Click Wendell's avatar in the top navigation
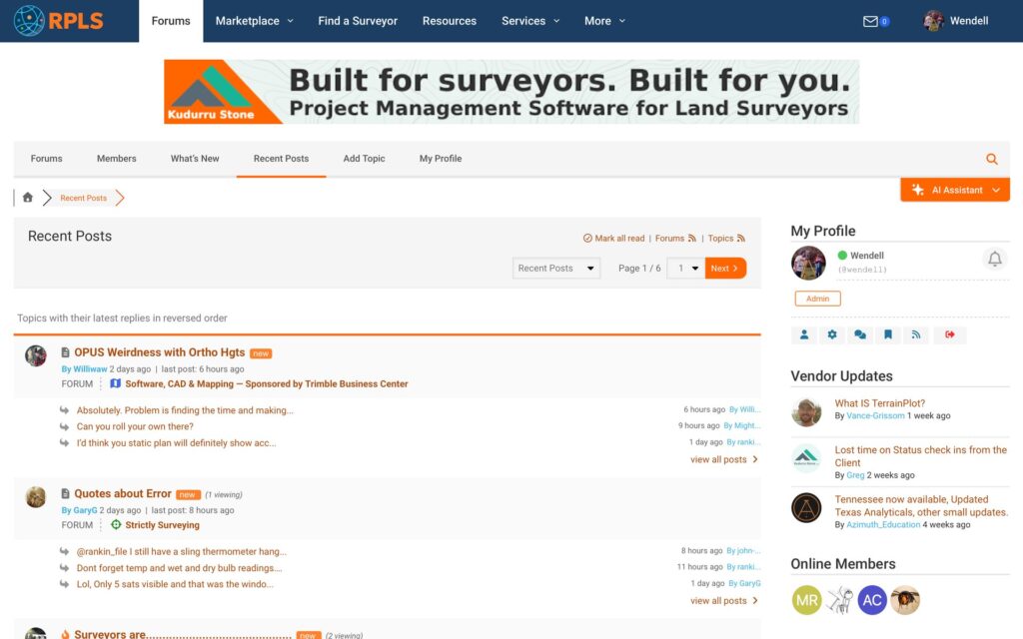The image size is (1023, 639). coord(934,21)
